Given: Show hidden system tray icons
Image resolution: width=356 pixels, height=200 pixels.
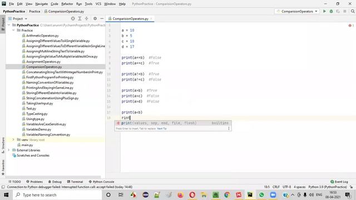Looking at the screenshot, I should pyautogui.click(x=293, y=195).
